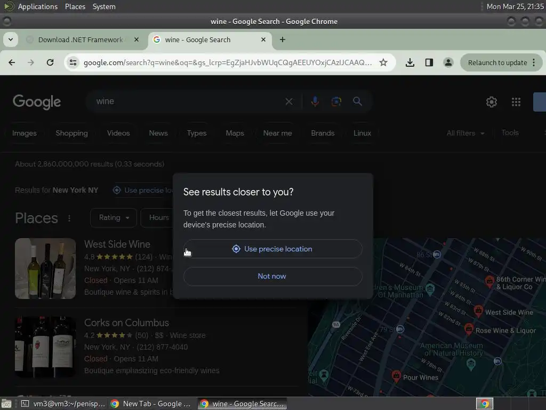Open the new tab plus button

(283, 40)
